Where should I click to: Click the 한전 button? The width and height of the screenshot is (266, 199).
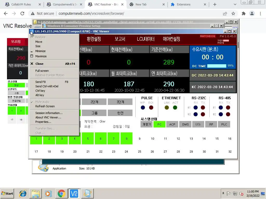[120, 113]
